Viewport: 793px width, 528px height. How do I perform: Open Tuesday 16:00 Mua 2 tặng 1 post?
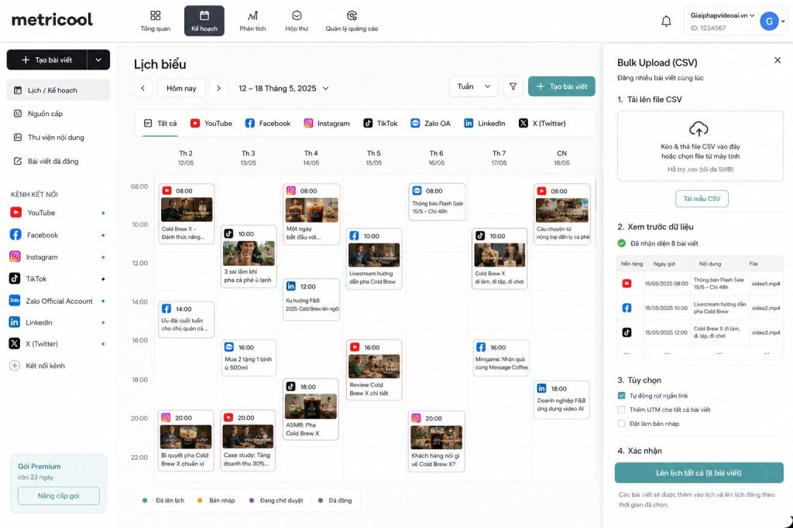tap(249, 358)
